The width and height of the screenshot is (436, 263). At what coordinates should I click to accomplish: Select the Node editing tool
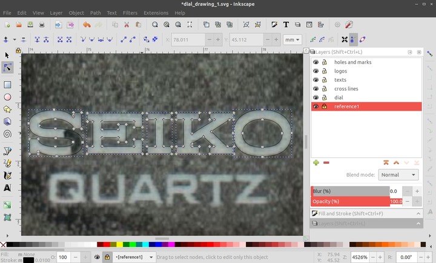click(x=7, y=68)
